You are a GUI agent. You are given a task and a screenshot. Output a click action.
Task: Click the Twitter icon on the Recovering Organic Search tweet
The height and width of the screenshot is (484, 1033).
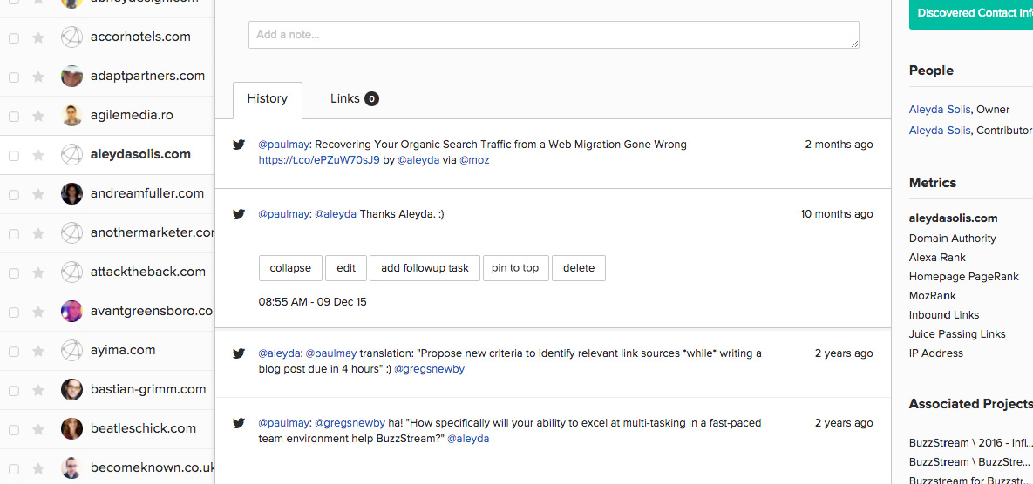[239, 145]
